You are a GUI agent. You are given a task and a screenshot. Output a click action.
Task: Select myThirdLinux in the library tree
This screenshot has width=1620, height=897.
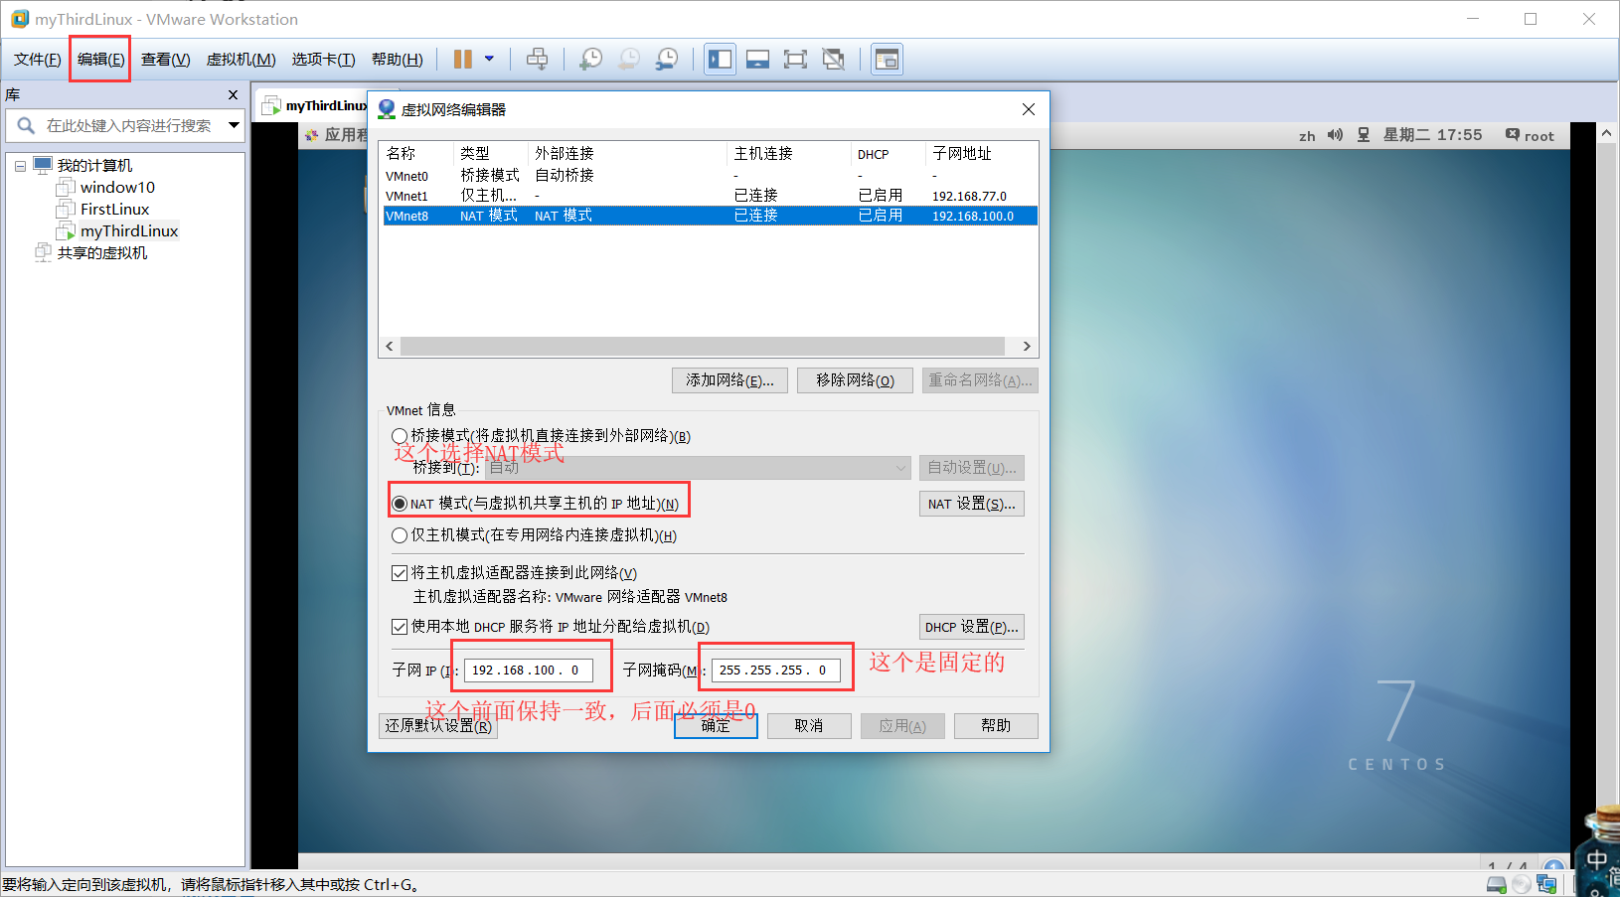tap(129, 231)
